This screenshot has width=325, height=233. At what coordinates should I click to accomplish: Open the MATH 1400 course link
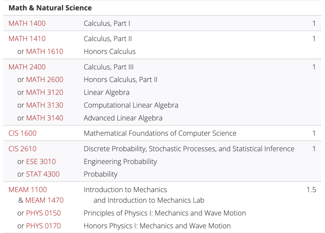pos(27,23)
